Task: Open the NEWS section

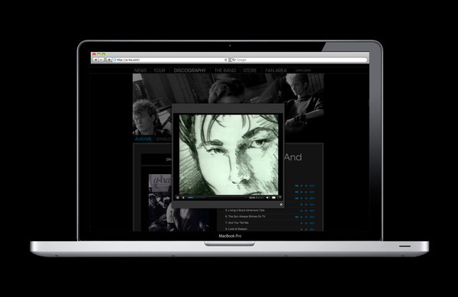Action: coord(140,70)
